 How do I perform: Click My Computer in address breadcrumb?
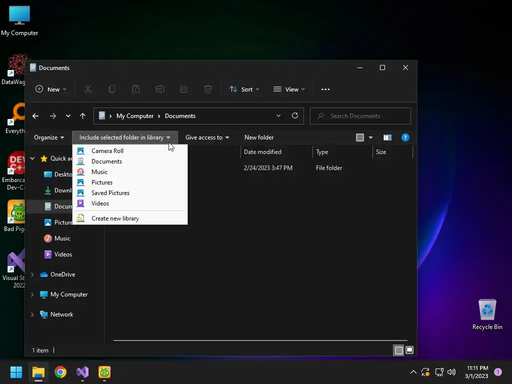pyautogui.click(x=135, y=116)
